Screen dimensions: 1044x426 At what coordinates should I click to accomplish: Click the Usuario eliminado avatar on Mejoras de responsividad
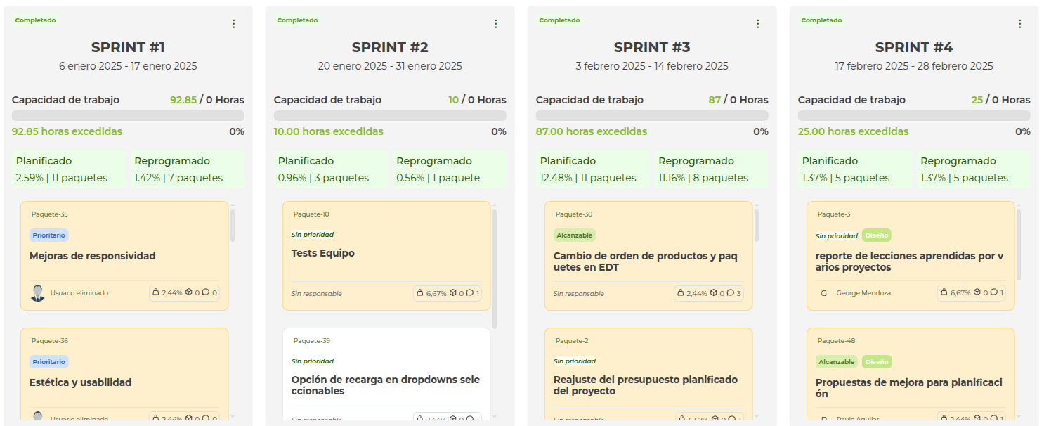[x=32, y=292]
